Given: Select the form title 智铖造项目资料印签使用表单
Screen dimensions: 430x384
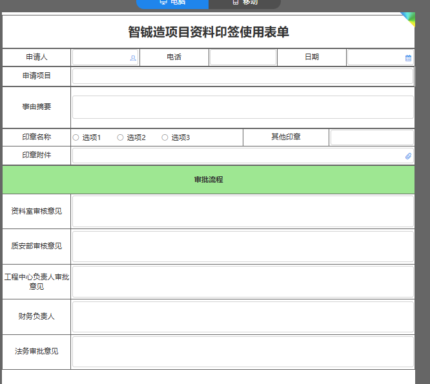Looking at the screenshot, I should pos(209,32).
